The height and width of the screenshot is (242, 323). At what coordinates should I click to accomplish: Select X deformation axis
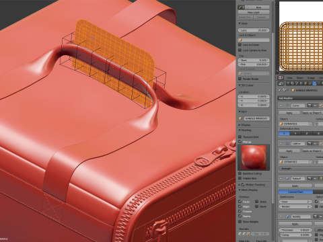[284, 133]
